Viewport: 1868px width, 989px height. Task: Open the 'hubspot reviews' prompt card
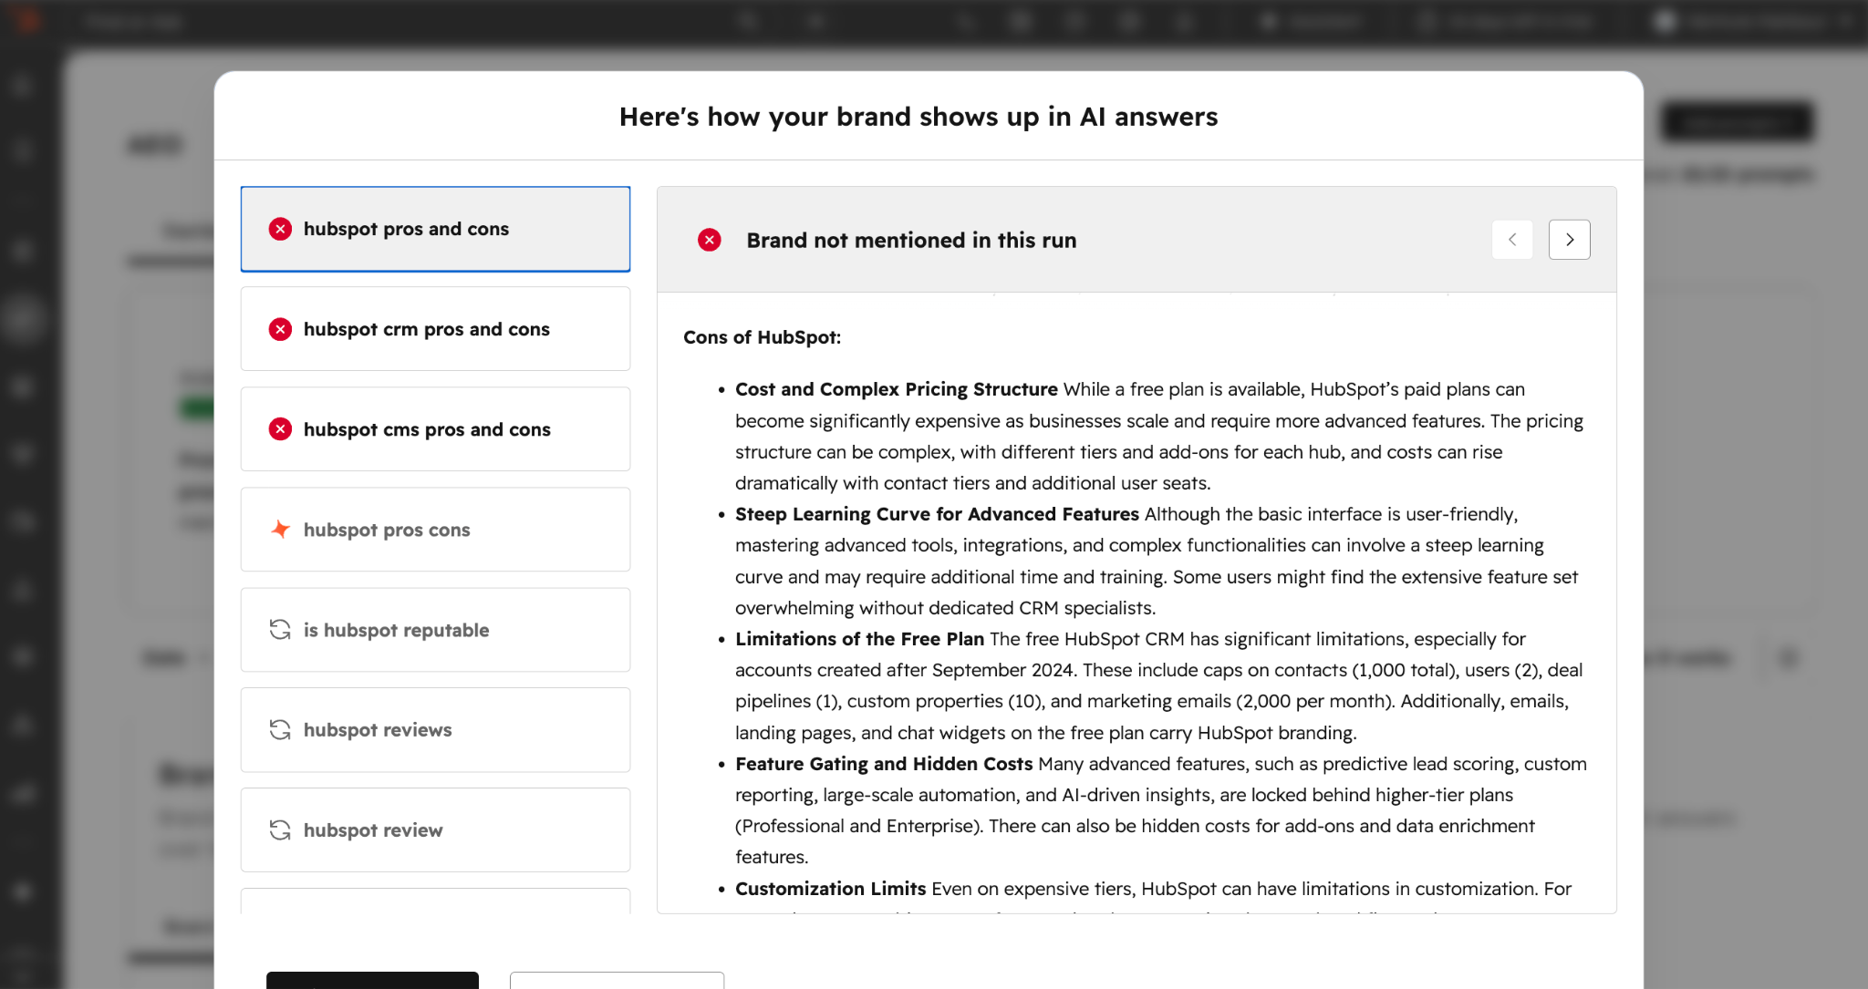(x=435, y=730)
